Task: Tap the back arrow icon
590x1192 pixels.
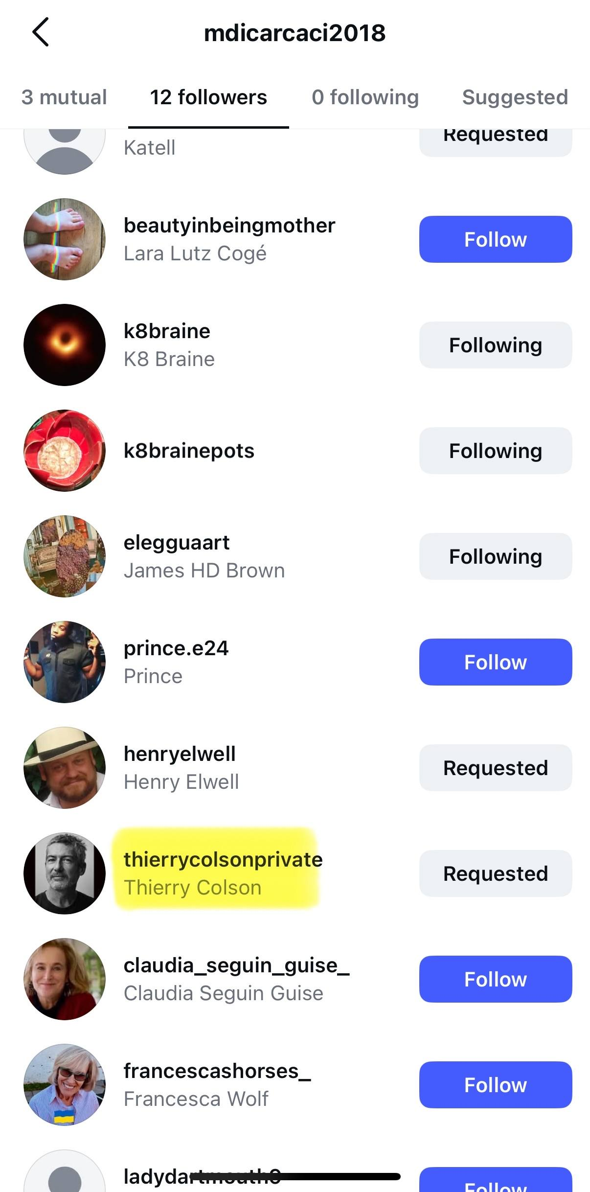Action: [x=41, y=32]
